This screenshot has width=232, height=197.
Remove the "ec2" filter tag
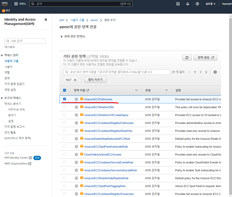[x=75, y=80]
